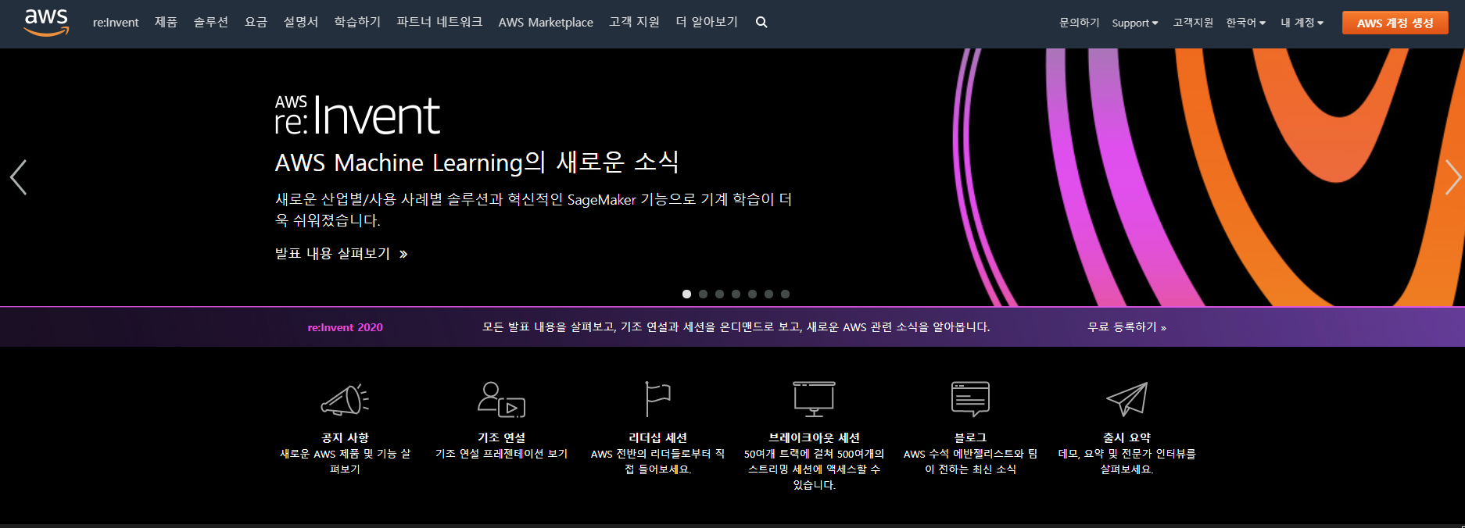Click the 블로그 heading
Image resolution: width=1465 pixels, height=528 pixels.
[970, 438]
